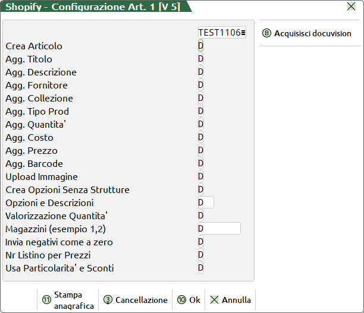Screen dimensions: 364x313
Task: Focus the Agg. Prezzo value field
Action: click(x=201, y=151)
